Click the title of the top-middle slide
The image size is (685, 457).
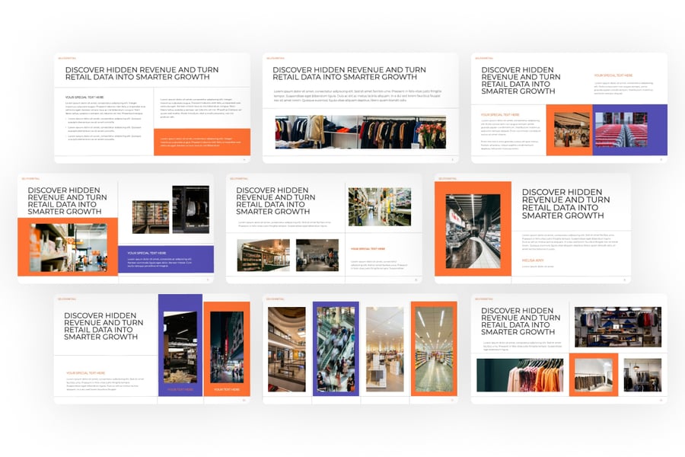[x=349, y=73]
